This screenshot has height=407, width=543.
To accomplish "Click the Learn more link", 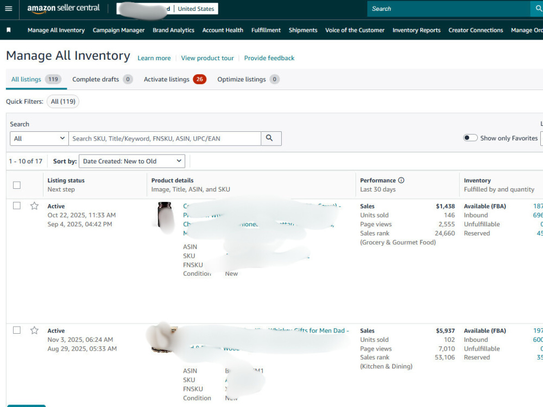I will pos(154,58).
